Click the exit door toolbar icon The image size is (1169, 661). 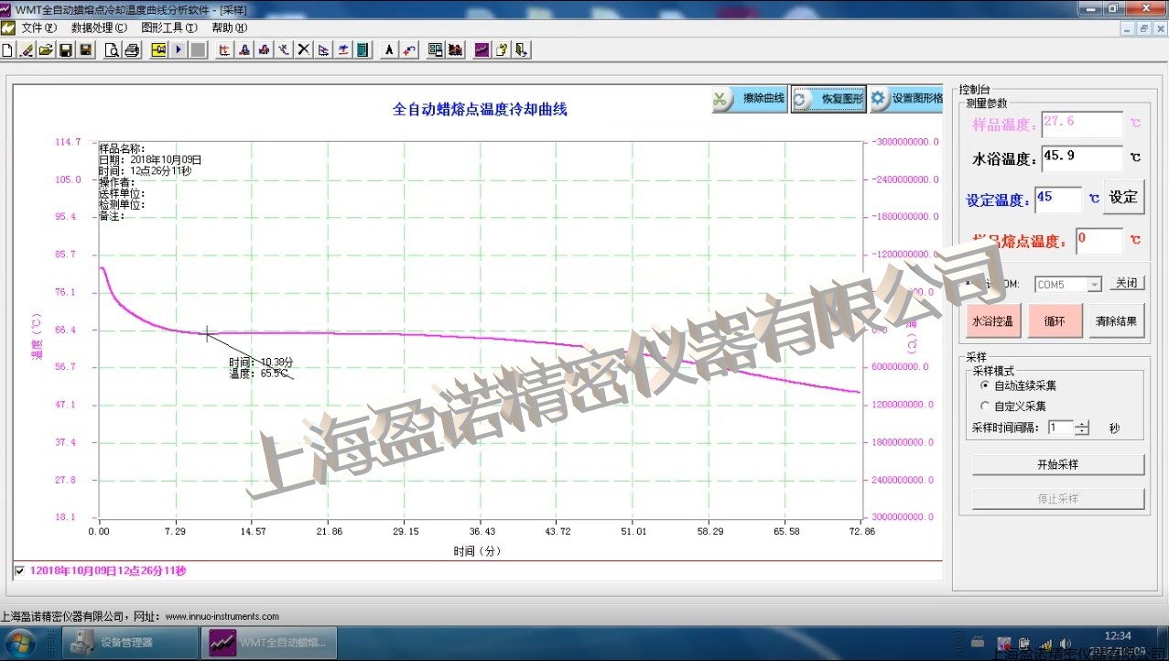pos(522,50)
